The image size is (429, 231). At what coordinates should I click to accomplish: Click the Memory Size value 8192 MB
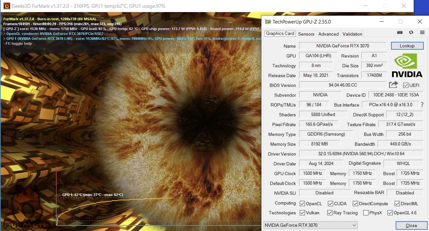point(319,144)
